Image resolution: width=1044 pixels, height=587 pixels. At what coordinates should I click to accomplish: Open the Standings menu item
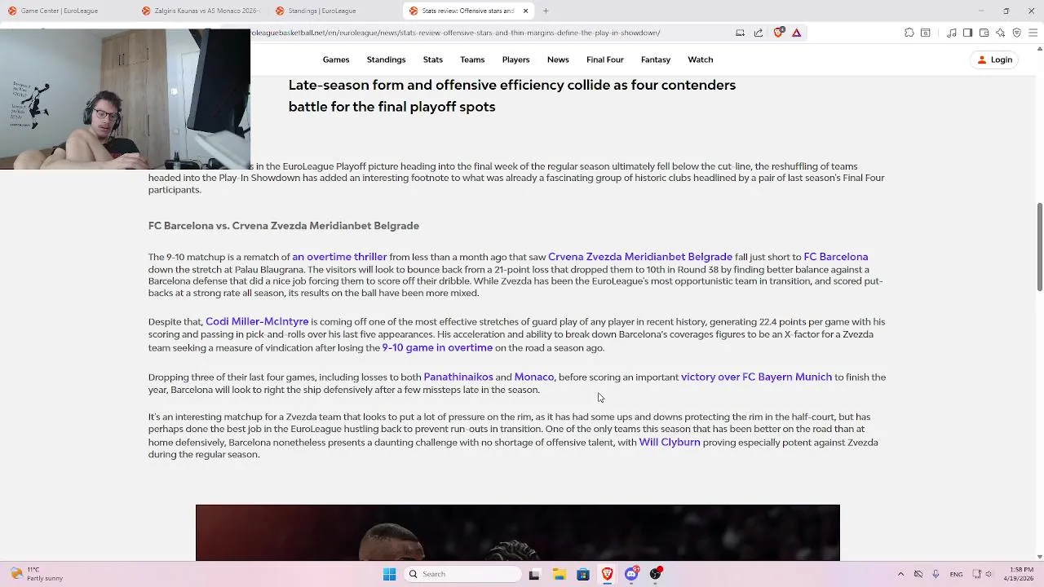(x=386, y=60)
